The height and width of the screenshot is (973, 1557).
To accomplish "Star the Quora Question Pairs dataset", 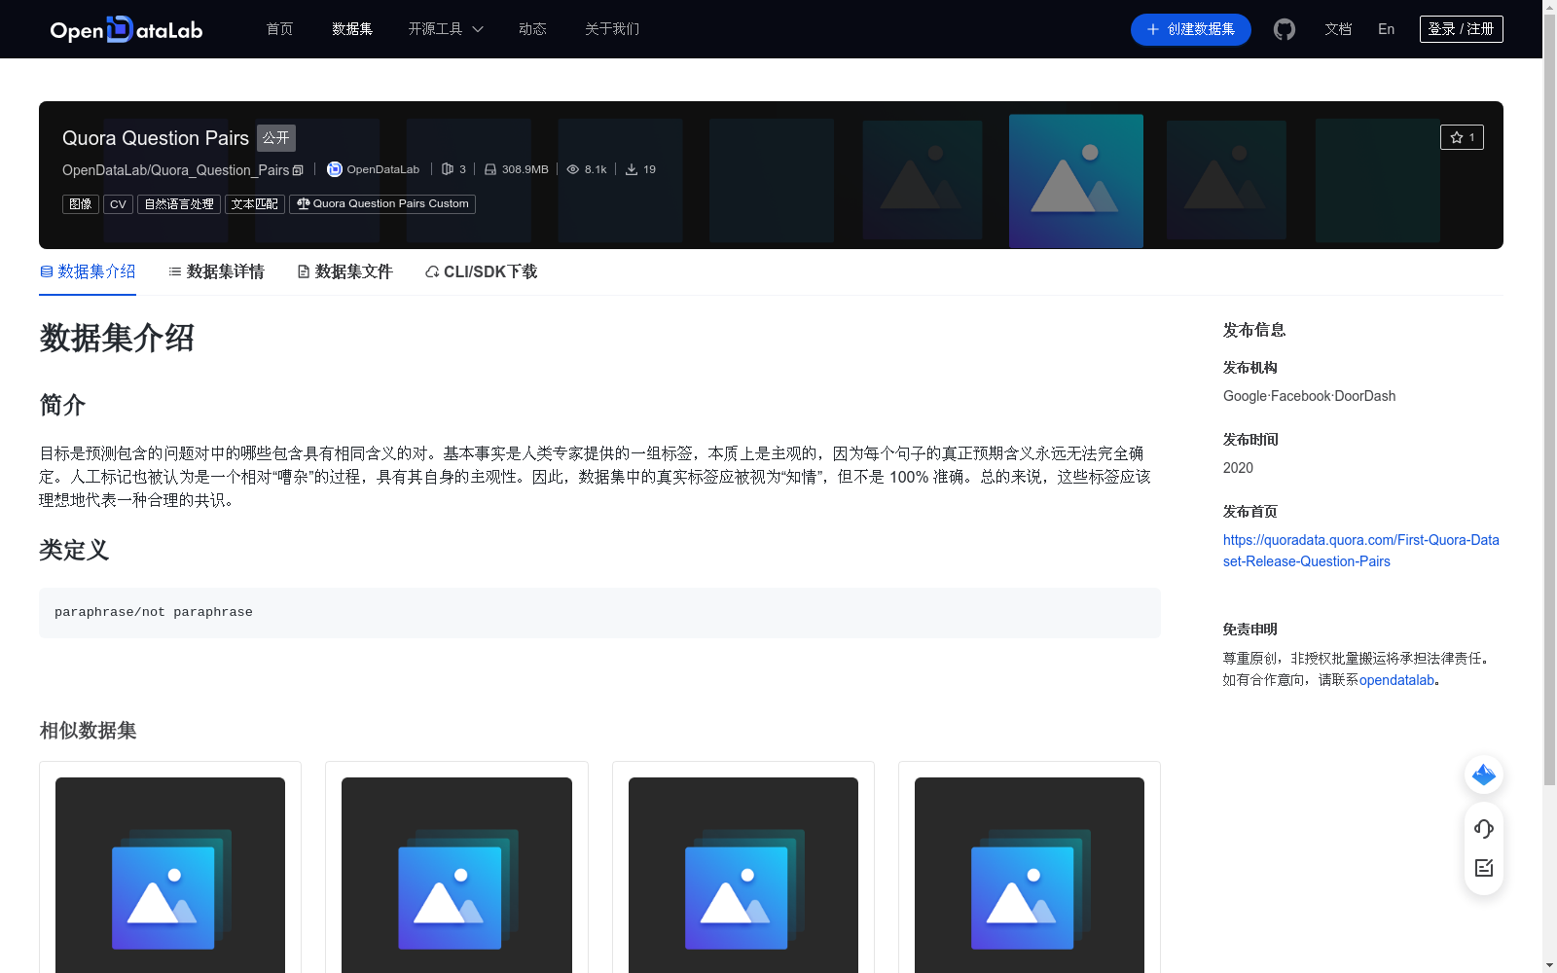I will point(1462,137).
